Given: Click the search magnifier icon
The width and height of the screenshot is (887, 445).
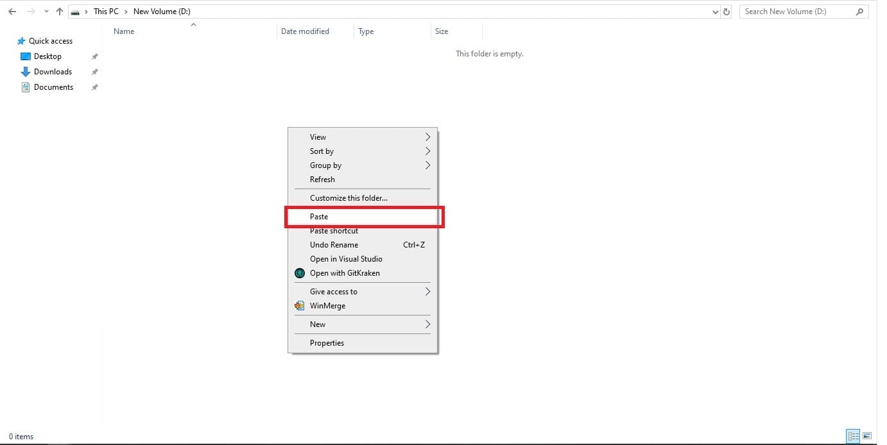Looking at the screenshot, I should [859, 12].
